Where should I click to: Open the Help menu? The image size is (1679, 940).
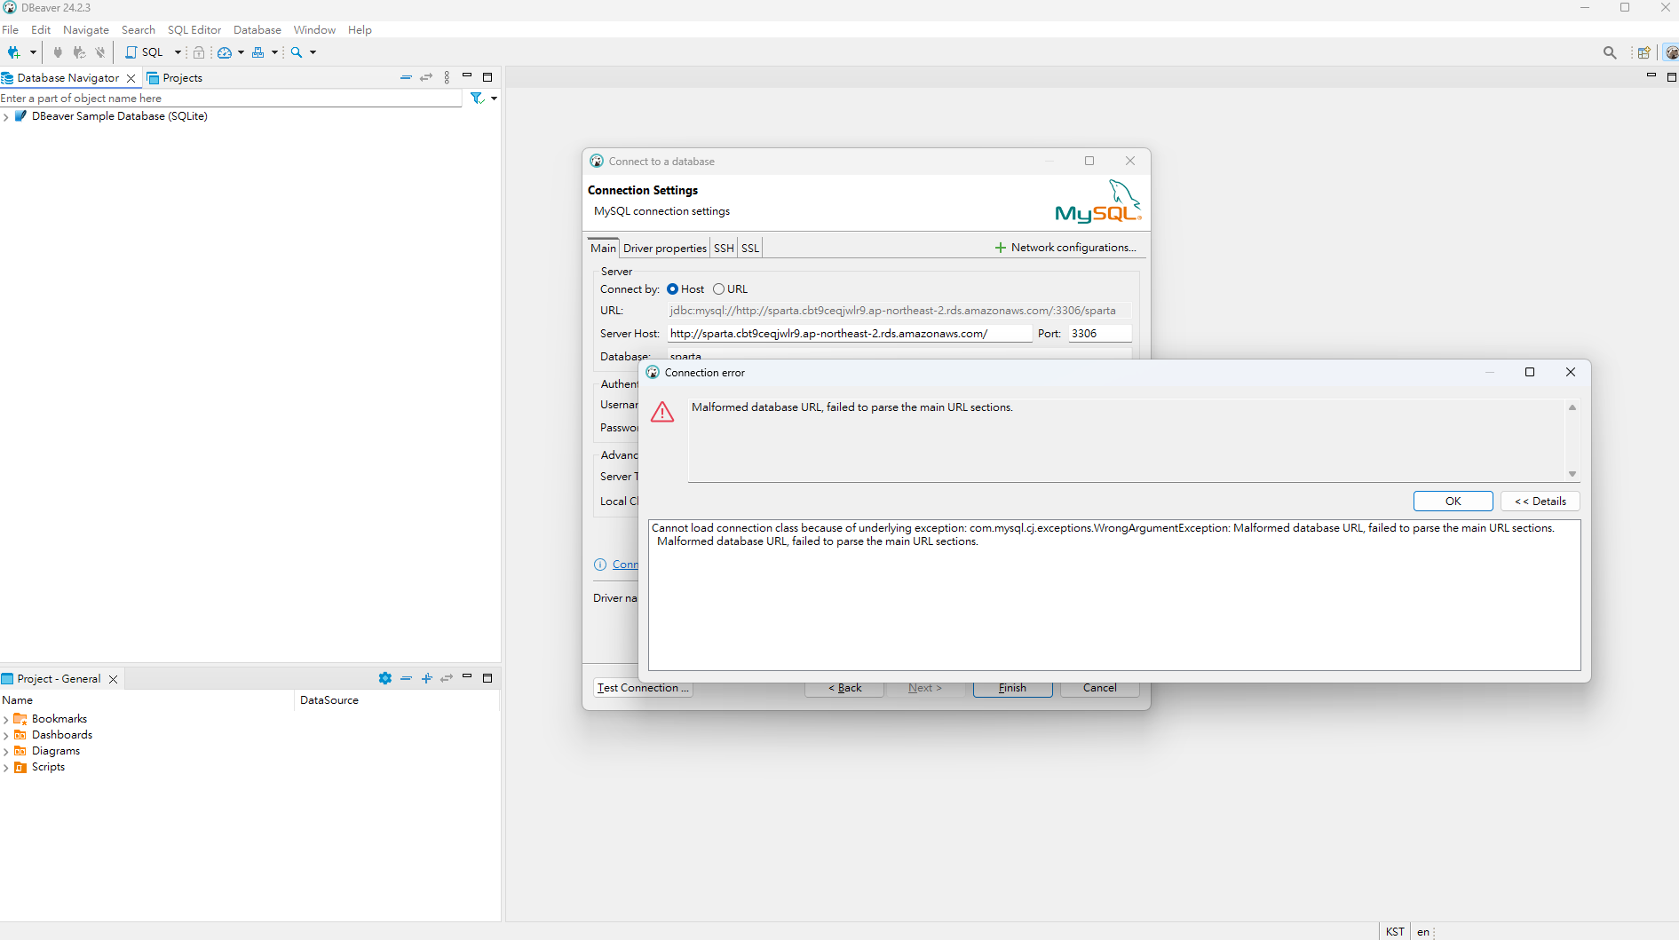pyautogui.click(x=360, y=30)
